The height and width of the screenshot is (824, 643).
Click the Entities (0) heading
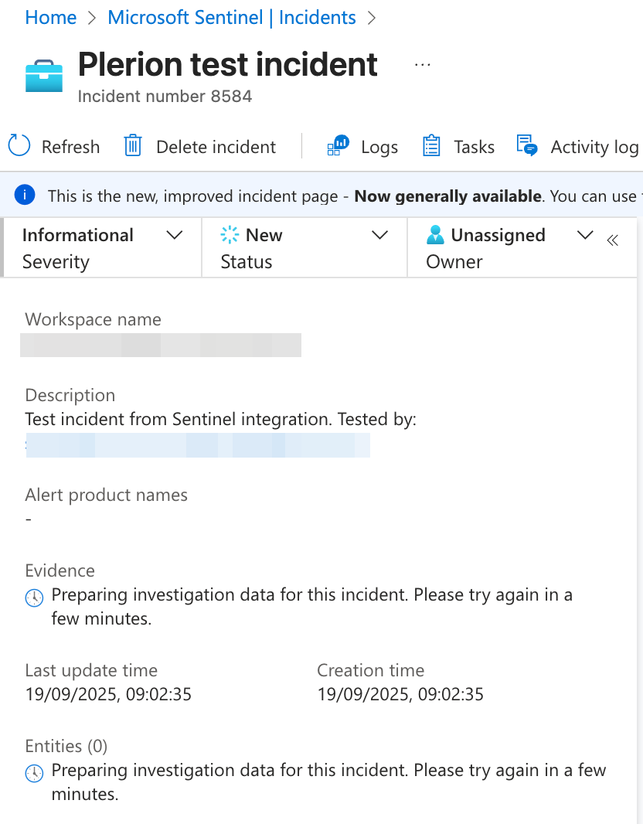[66, 746]
